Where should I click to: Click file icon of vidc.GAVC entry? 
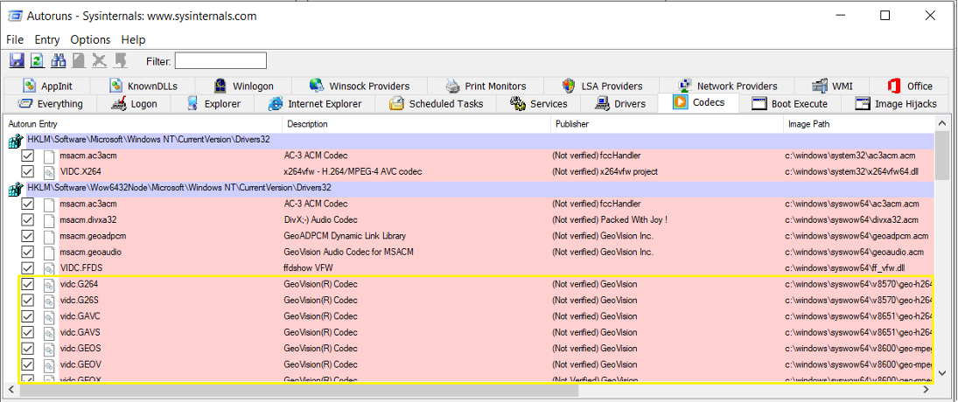[x=49, y=316]
